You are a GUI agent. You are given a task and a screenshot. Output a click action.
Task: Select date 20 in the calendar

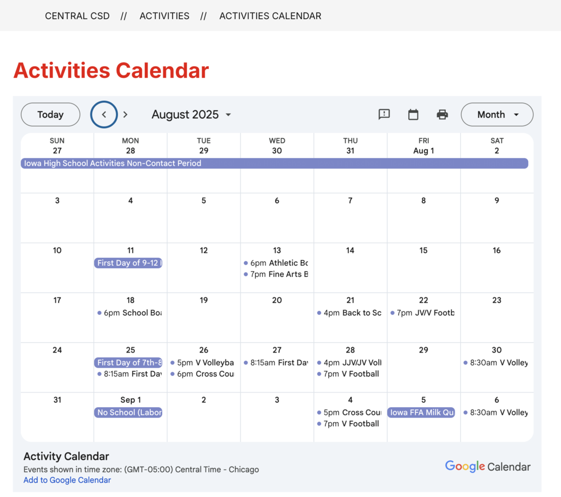click(x=277, y=300)
